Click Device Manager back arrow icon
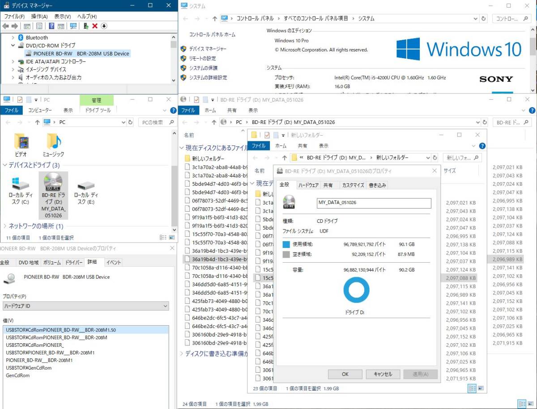The height and width of the screenshot is (409, 537). coord(6,26)
